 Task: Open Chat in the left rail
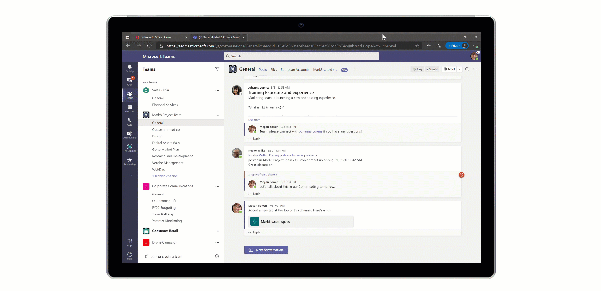coord(130,81)
